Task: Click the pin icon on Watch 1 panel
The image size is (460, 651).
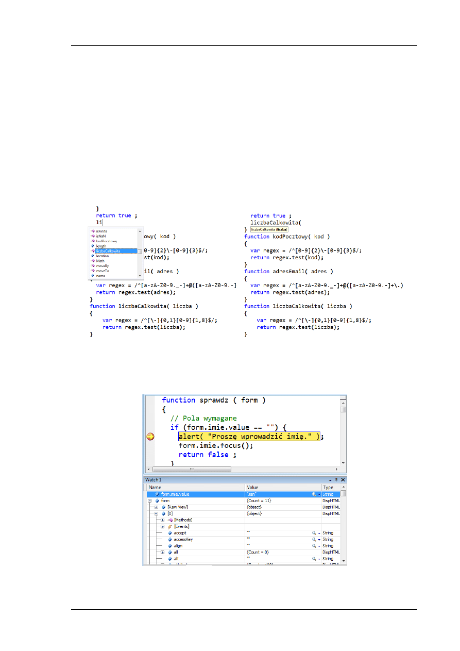Action: point(336,479)
